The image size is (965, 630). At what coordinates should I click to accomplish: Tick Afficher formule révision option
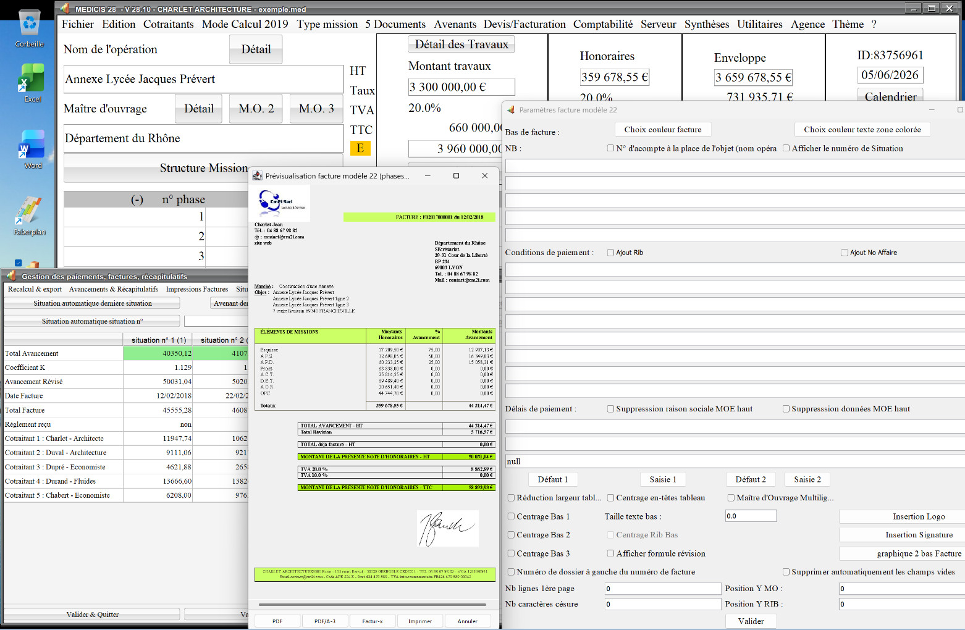[610, 553]
